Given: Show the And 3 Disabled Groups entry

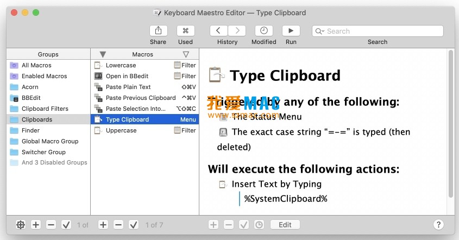Looking at the screenshot, I should (48, 162).
